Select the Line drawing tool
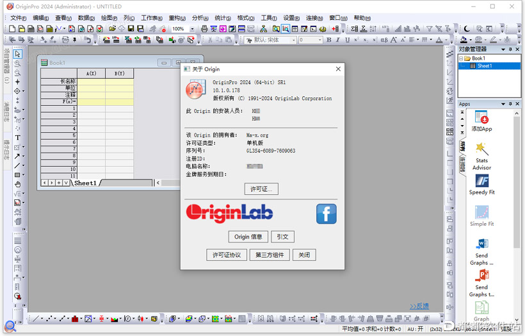 tap(17, 165)
